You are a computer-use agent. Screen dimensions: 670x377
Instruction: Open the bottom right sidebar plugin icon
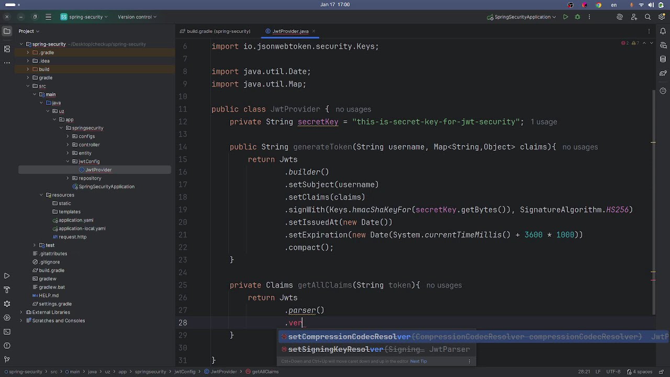663,91
